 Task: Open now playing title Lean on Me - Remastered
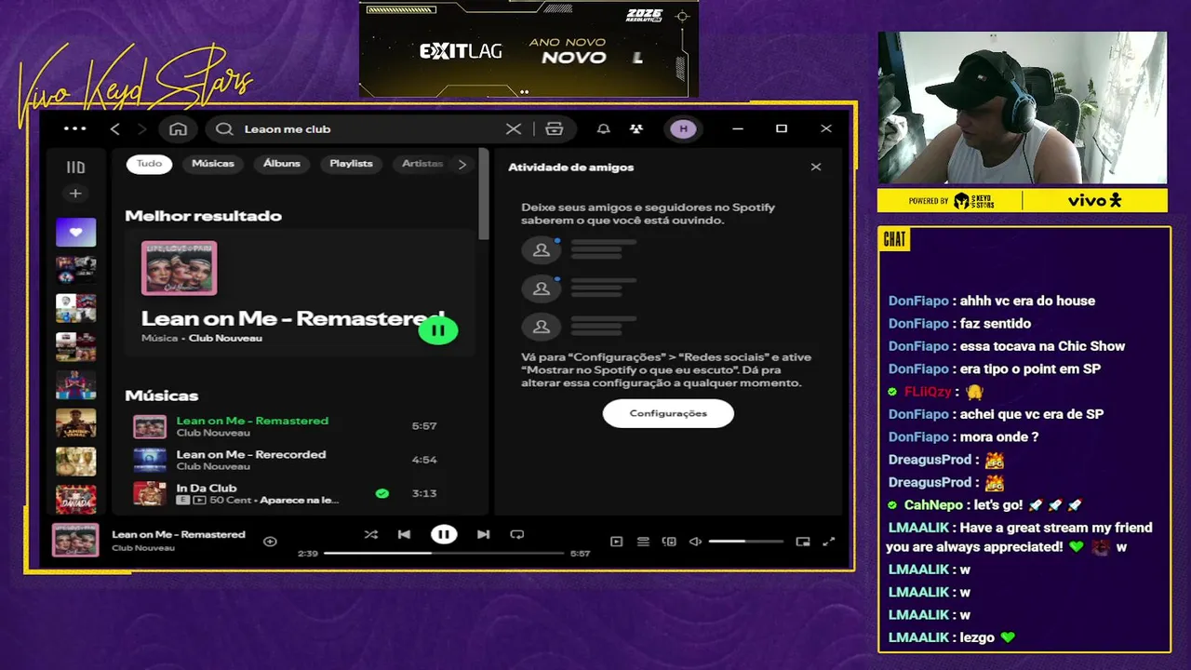[179, 534]
